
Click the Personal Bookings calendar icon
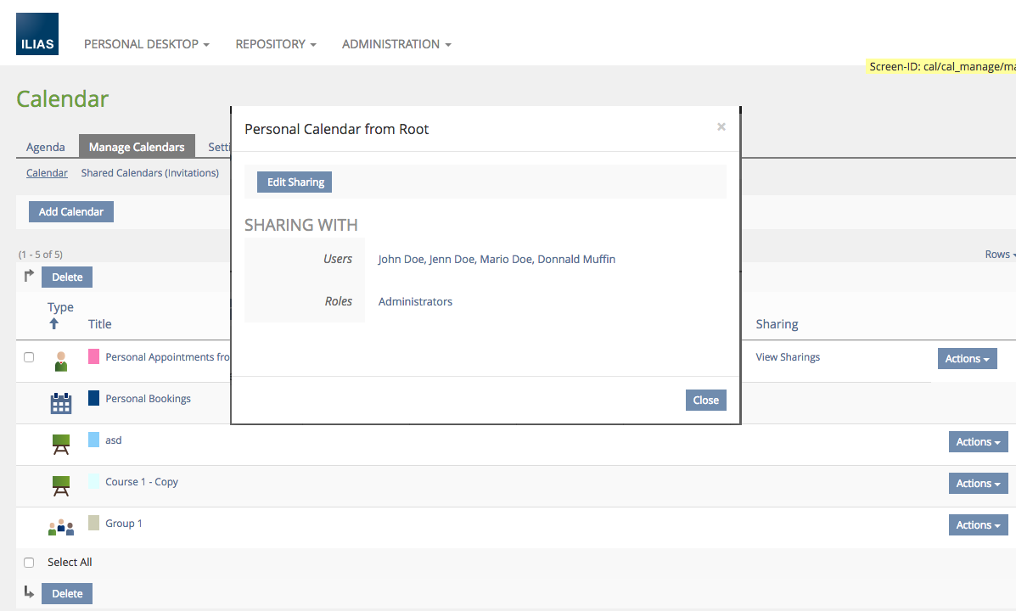pos(60,402)
